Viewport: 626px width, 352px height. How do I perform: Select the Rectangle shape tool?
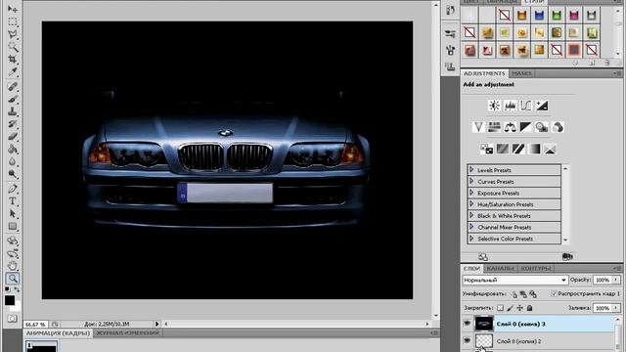(x=13, y=226)
